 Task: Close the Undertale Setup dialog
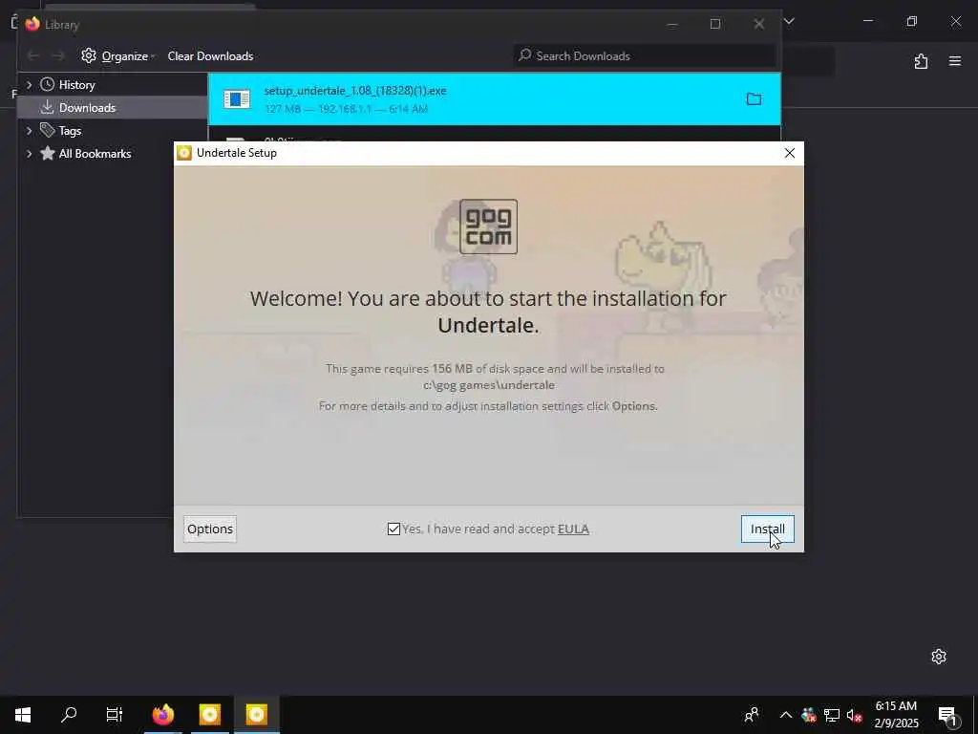tap(789, 153)
